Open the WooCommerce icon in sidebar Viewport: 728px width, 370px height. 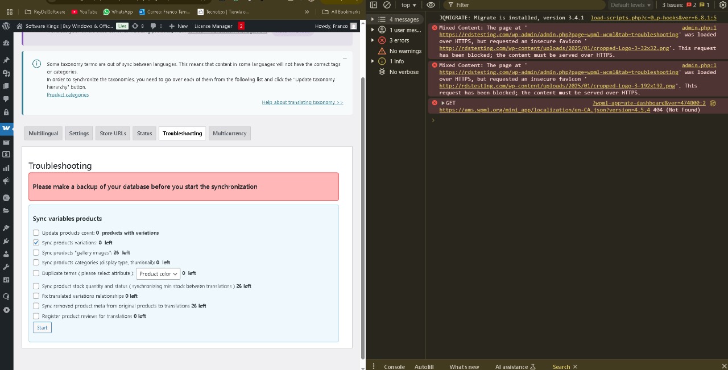pos(6,128)
